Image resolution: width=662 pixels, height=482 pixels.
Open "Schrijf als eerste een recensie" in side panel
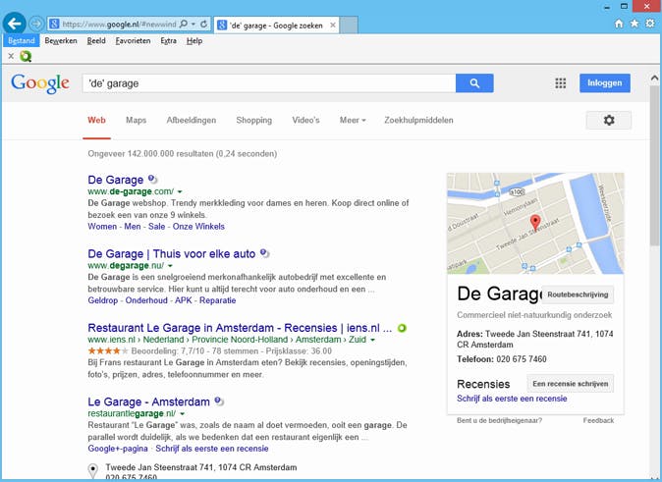click(512, 399)
